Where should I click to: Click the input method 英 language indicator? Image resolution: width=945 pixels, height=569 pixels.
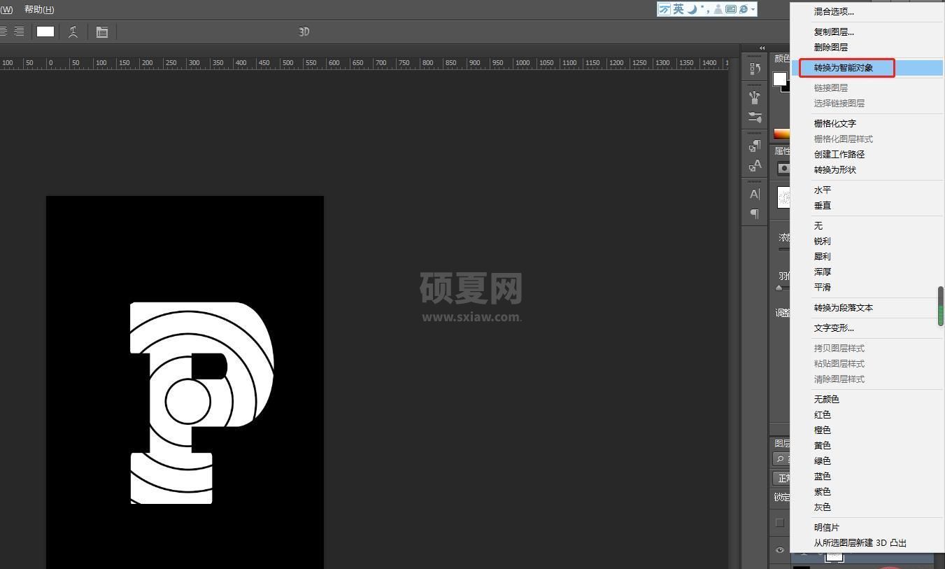678,9
